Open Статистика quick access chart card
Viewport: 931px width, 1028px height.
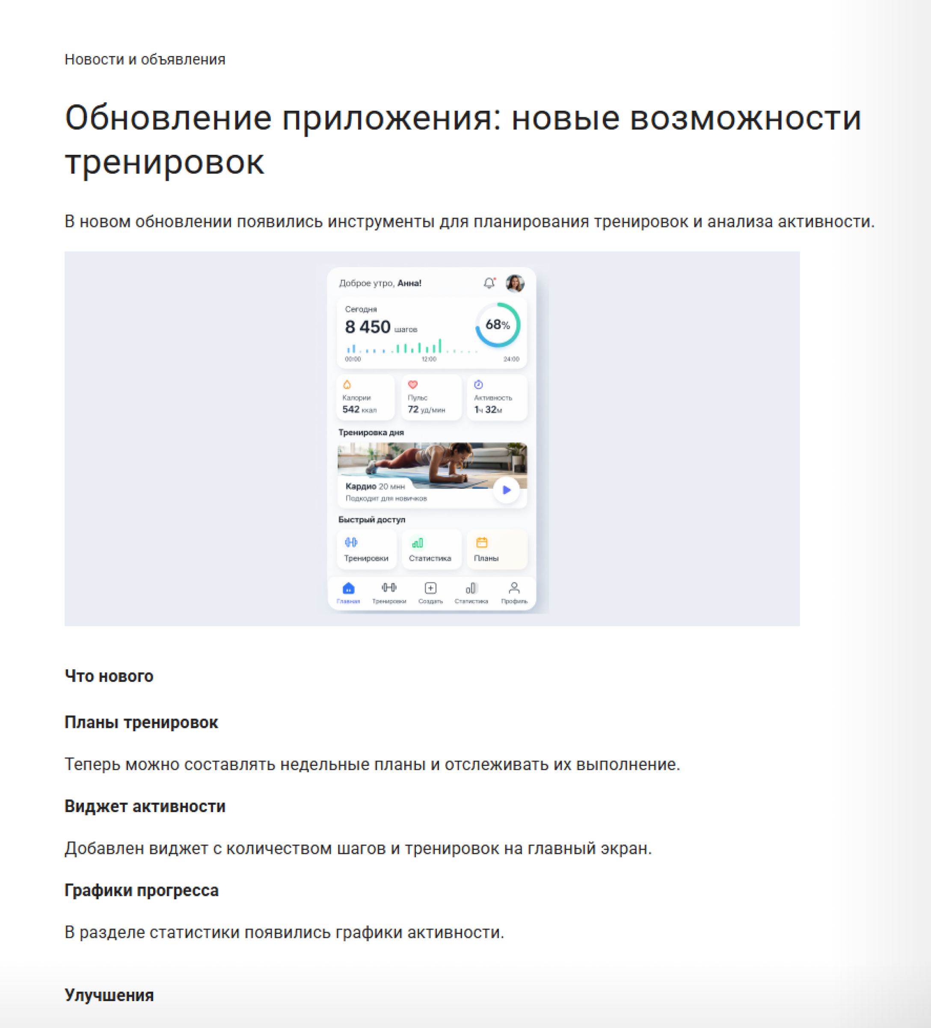(431, 549)
